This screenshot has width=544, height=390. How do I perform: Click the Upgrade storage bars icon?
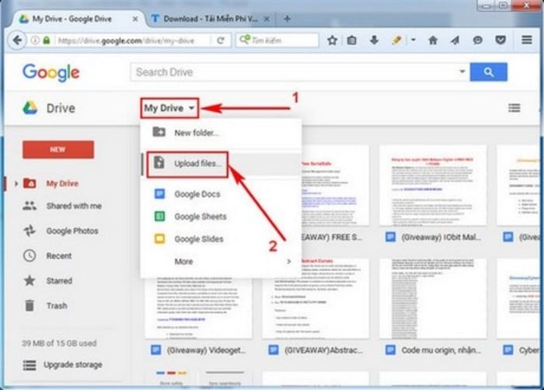click(x=30, y=365)
